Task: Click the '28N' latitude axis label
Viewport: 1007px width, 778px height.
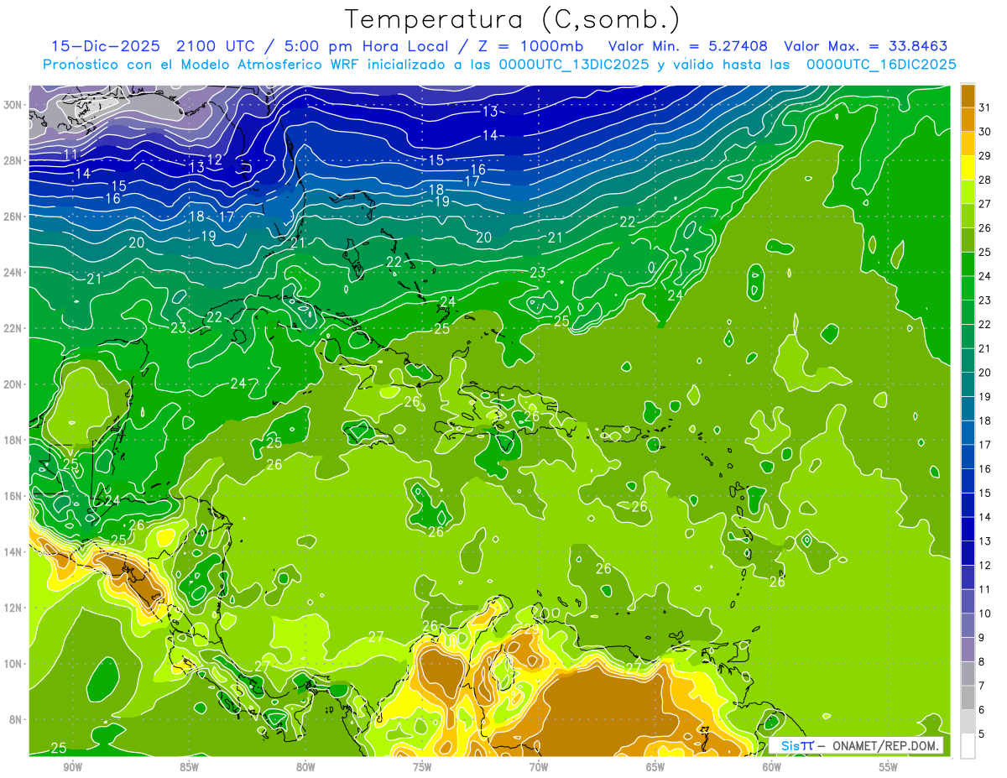Action: pyautogui.click(x=13, y=160)
